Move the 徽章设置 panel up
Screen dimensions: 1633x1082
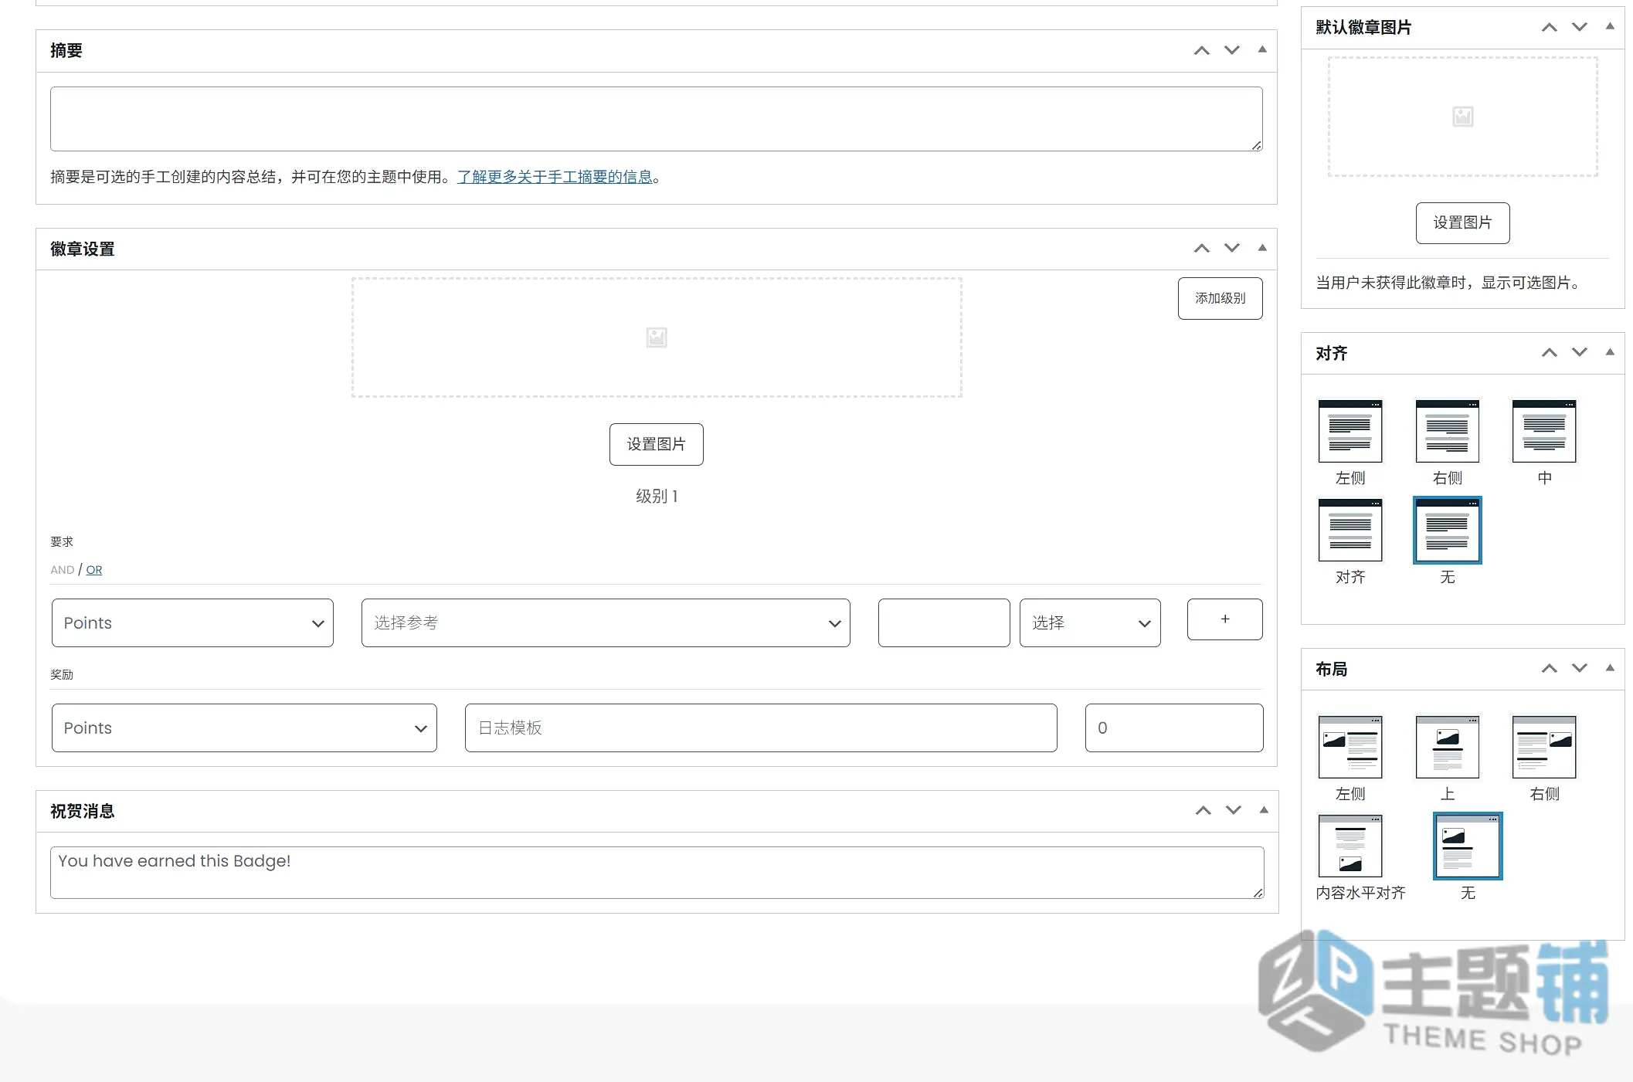[1201, 249]
